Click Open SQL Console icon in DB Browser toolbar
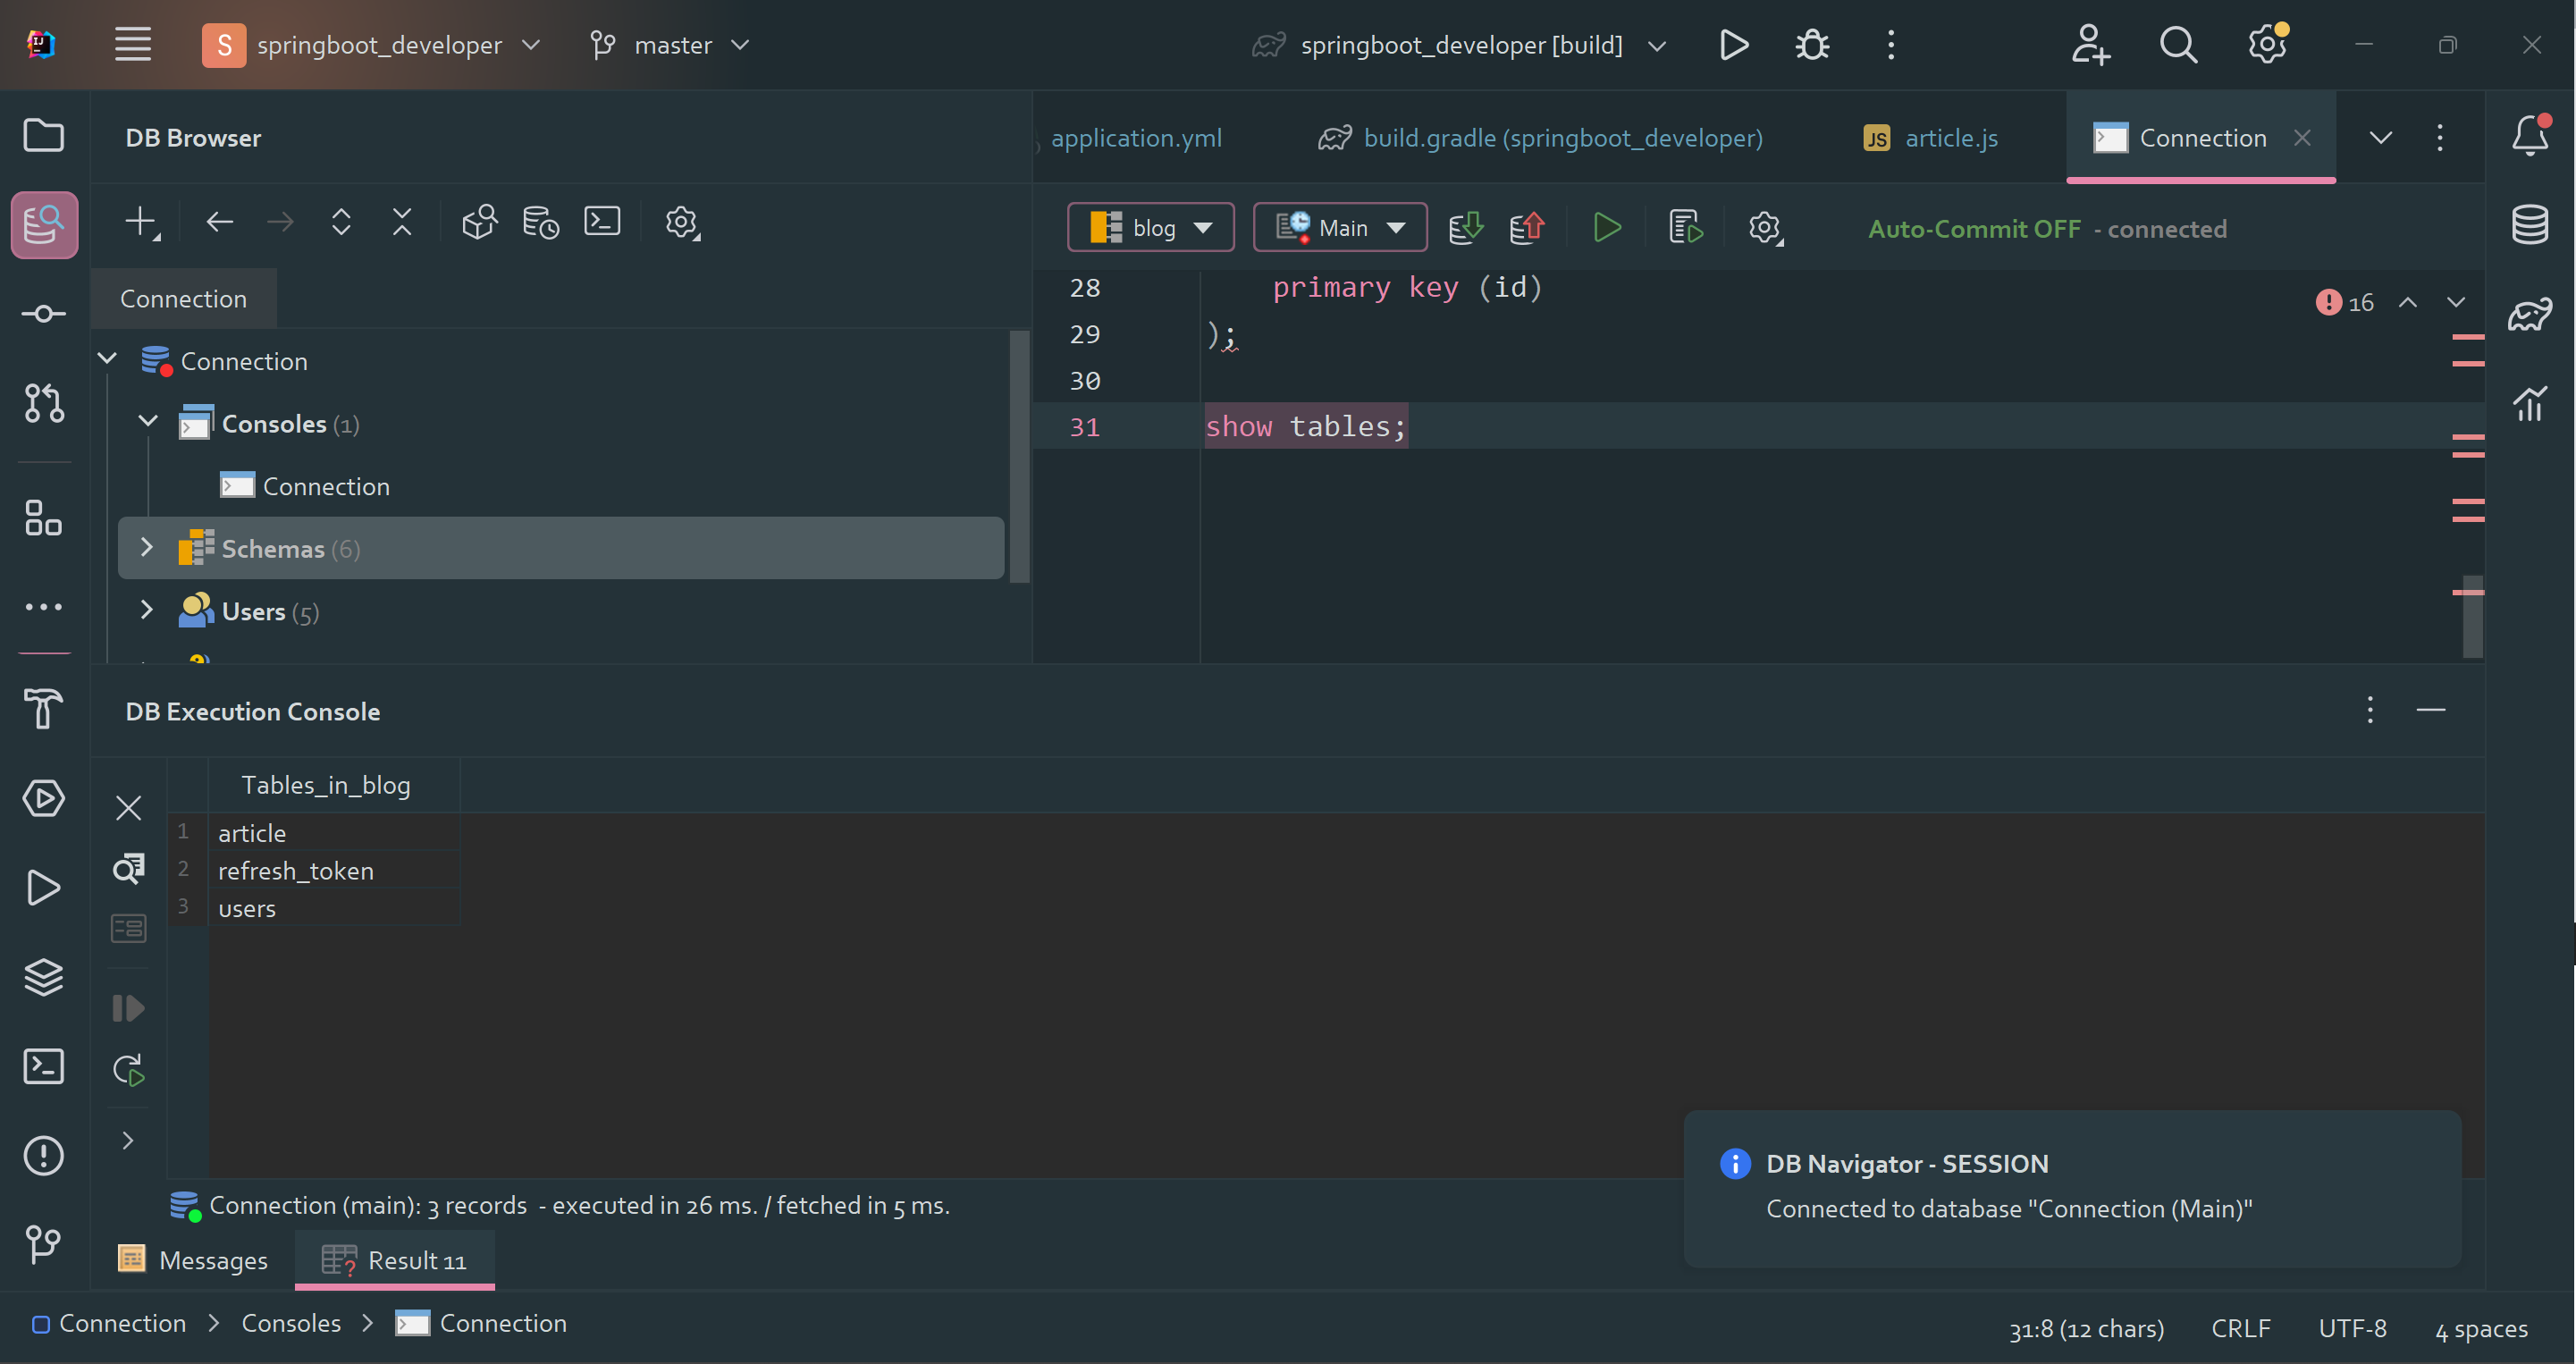The image size is (2576, 1364). click(602, 222)
